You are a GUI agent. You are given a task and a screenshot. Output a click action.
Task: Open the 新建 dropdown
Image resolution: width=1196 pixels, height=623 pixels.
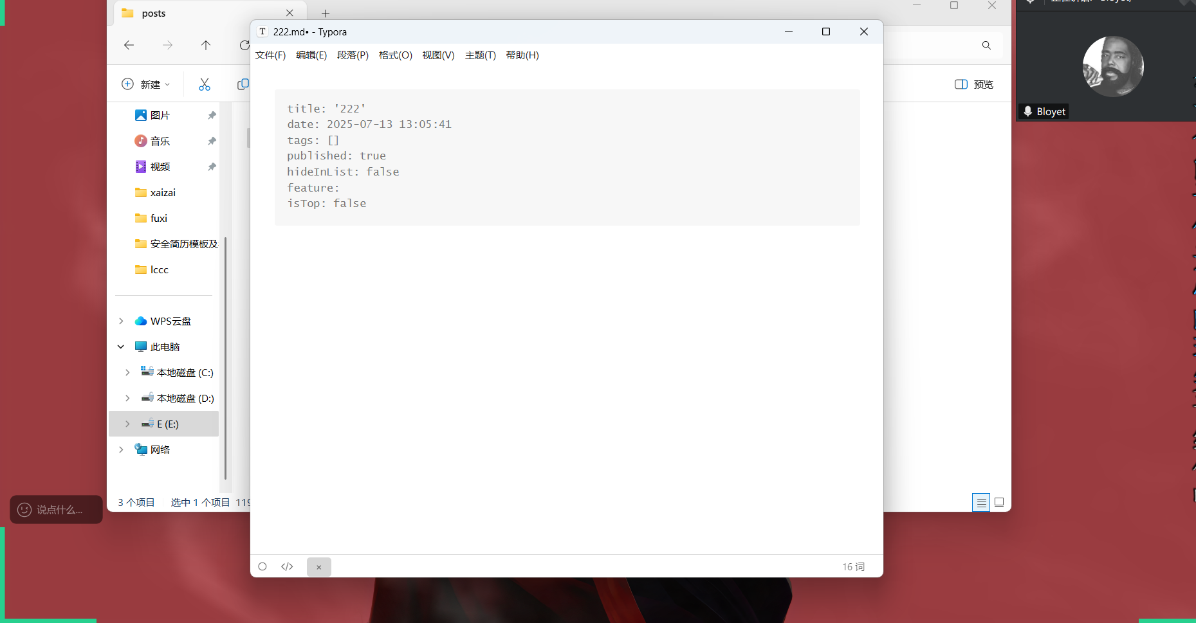[x=146, y=84]
